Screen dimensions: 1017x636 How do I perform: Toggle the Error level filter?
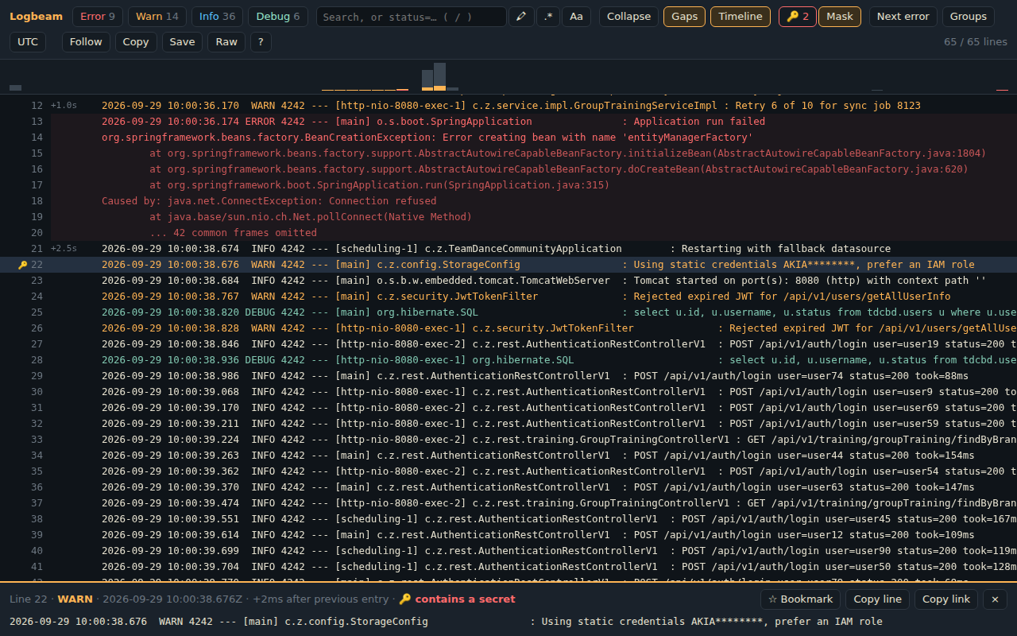click(x=98, y=17)
